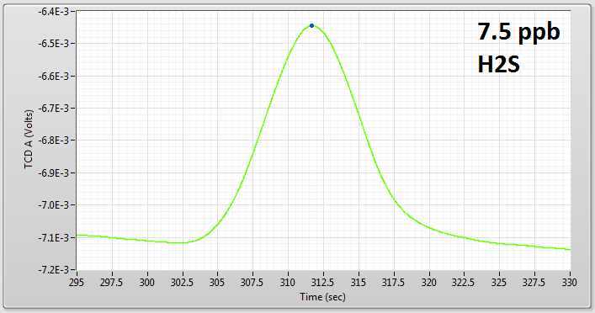Click the 320 time axis tick
Image resolution: width=595 pixels, height=313 pixels.
click(429, 283)
